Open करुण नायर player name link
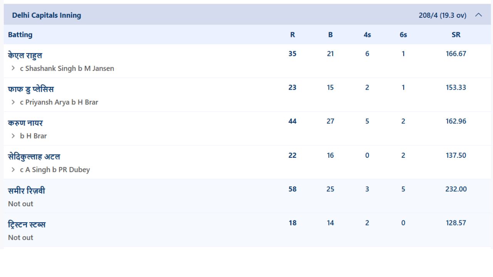Viewport: 493px width, 277px height. [25, 123]
